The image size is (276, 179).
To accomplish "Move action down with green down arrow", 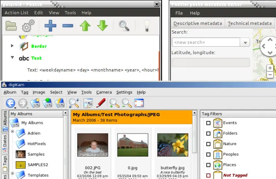I will (103, 26).
